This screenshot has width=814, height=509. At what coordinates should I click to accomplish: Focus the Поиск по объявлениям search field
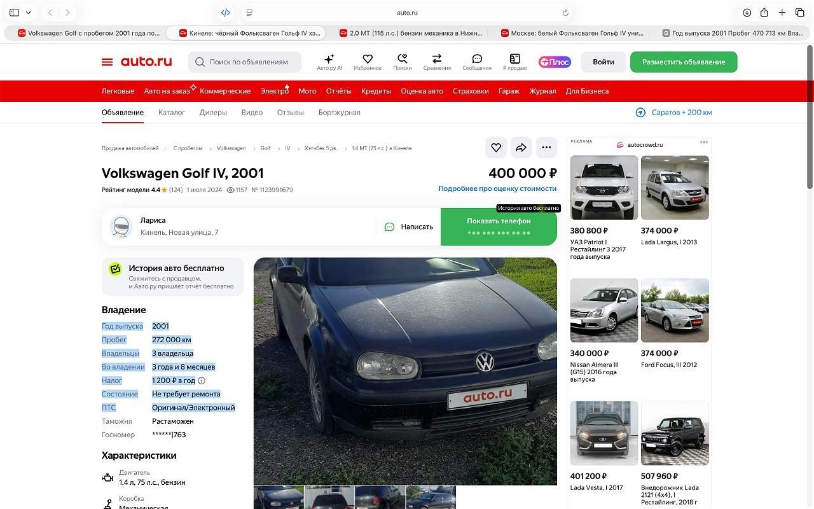245,62
